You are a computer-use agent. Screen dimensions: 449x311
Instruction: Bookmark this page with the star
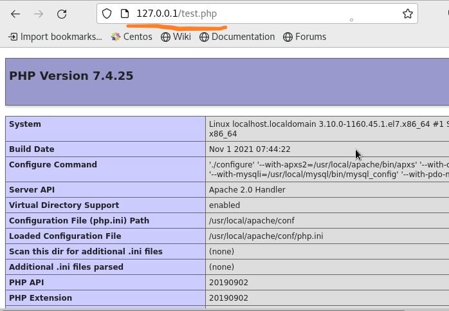(x=407, y=14)
